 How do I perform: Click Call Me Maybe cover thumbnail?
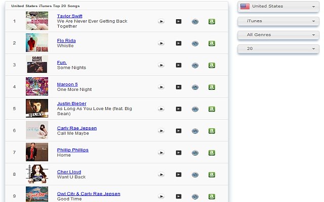tap(37, 130)
